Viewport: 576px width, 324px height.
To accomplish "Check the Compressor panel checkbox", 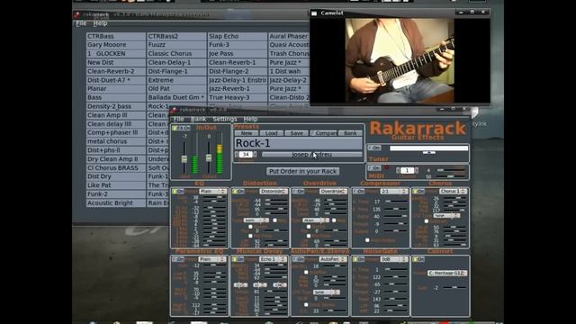I will [367, 240].
